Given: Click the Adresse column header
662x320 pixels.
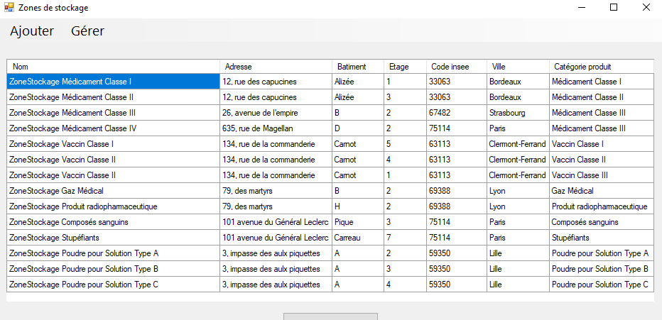Looking at the screenshot, I should (276, 67).
